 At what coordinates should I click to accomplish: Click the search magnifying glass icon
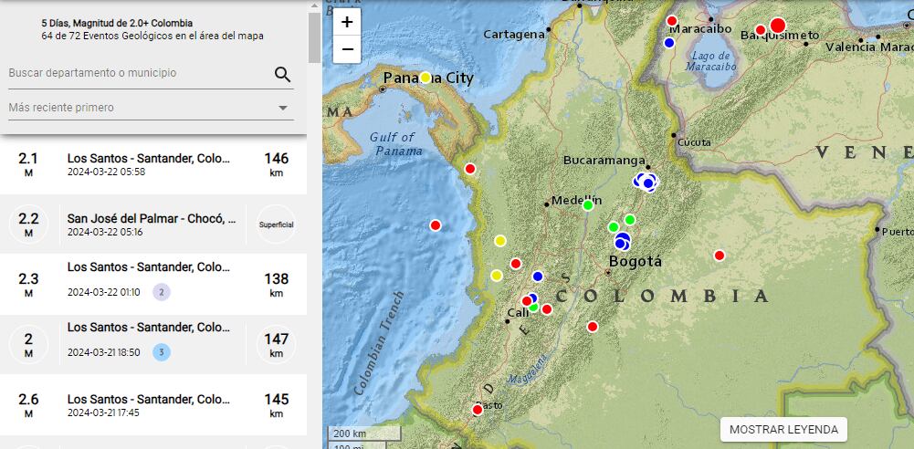pyautogui.click(x=282, y=75)
